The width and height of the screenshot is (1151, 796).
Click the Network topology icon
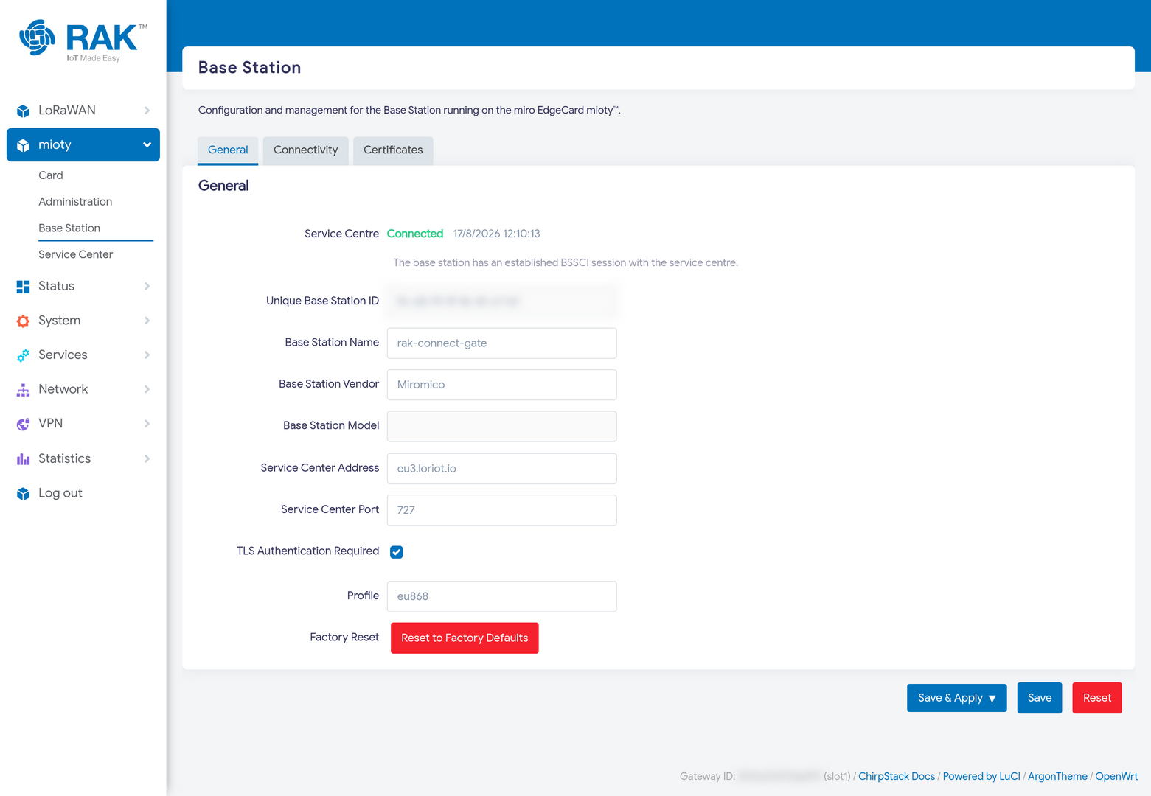coord(24,389)
